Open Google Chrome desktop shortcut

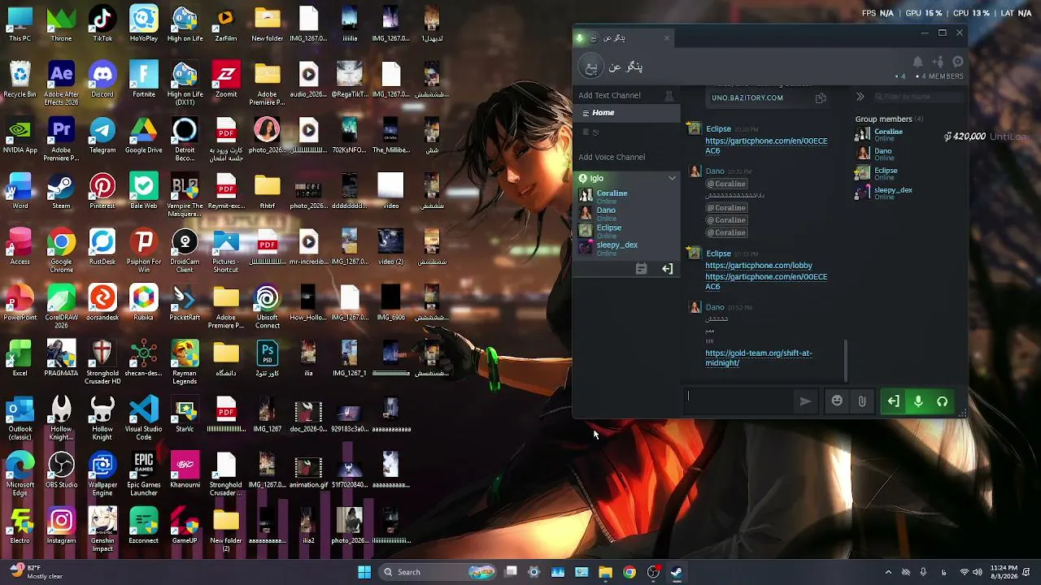click(x=61, y=251)
